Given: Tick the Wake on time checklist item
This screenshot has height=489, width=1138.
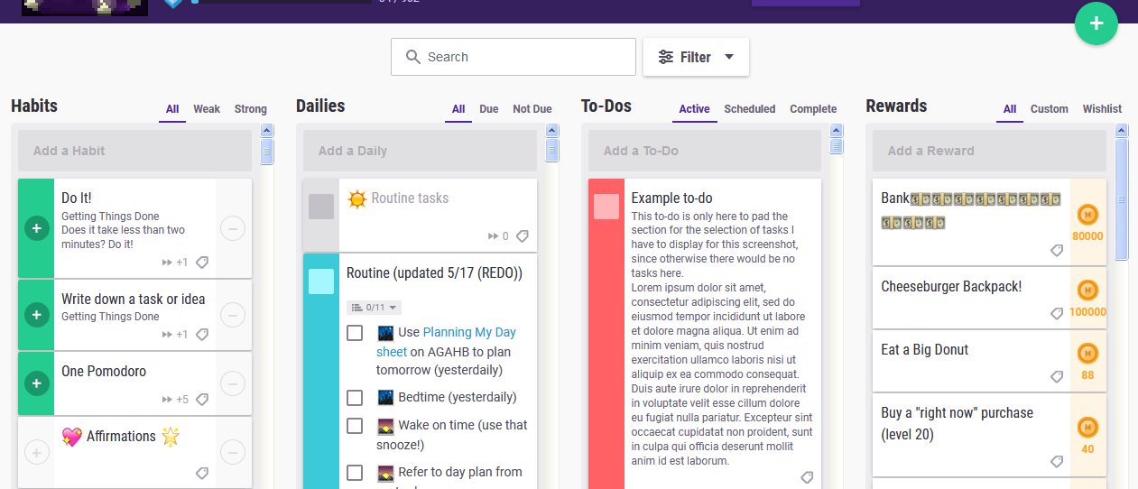Looking at the screenshot, I should tap(355, 426).
